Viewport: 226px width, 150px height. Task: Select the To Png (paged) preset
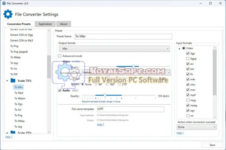pos(19,52)
